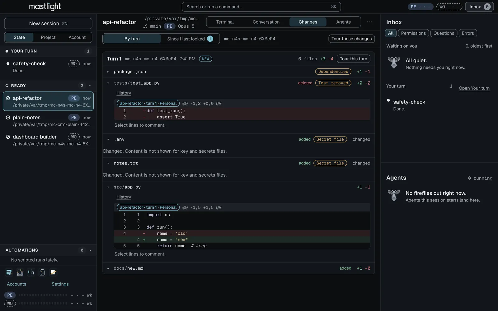Screen dimensions: 498x311
Task: Click the WO badge on dashboard builder
Action: click(74, 137)
